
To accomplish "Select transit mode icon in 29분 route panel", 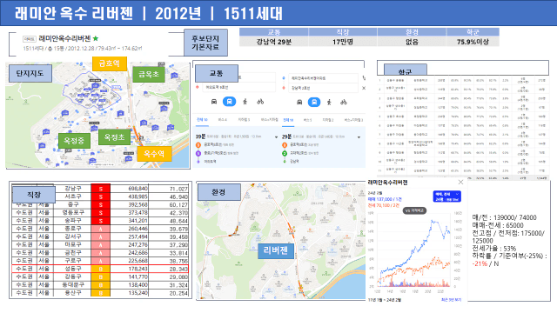I will click(x=314, y=103).
